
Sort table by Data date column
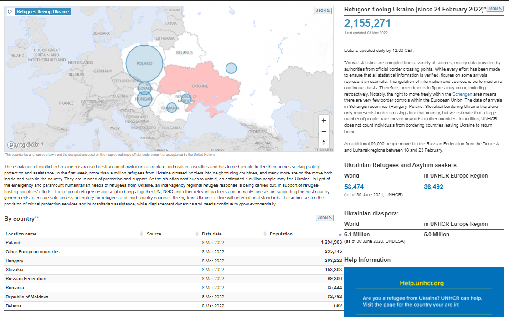pos(211,234)
